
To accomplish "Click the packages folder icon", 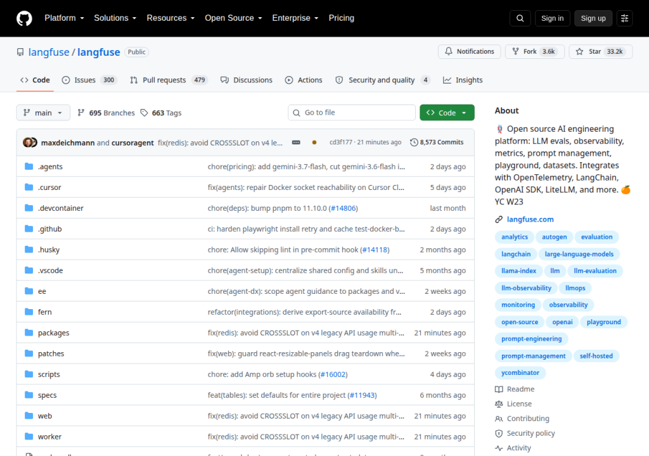I will (29, 332).
